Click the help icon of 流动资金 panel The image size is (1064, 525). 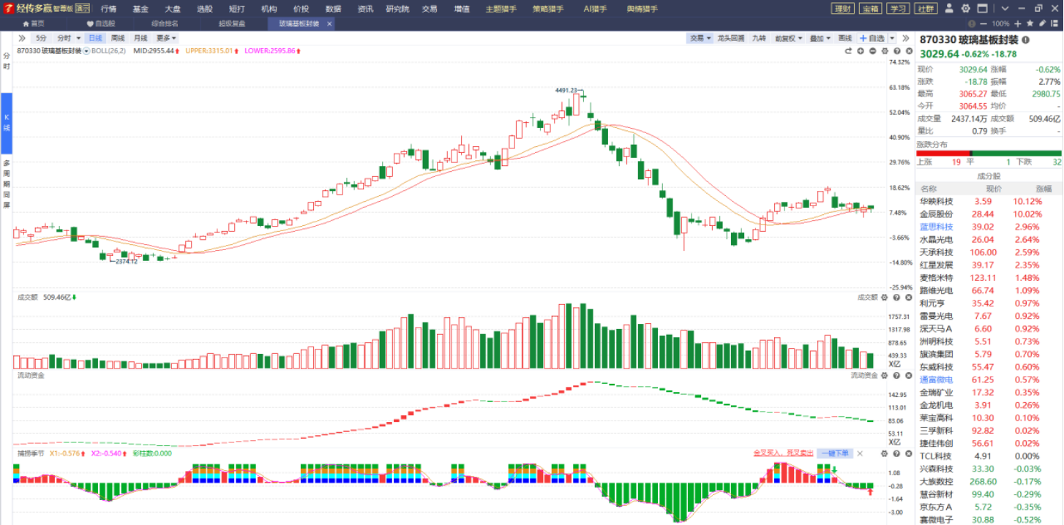tap(896, 375)
